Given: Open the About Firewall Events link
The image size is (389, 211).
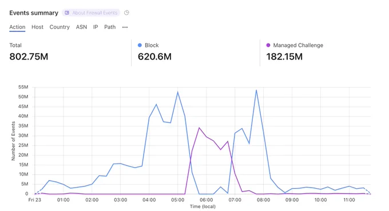Looking at the screenshot, I should point(91,13).
